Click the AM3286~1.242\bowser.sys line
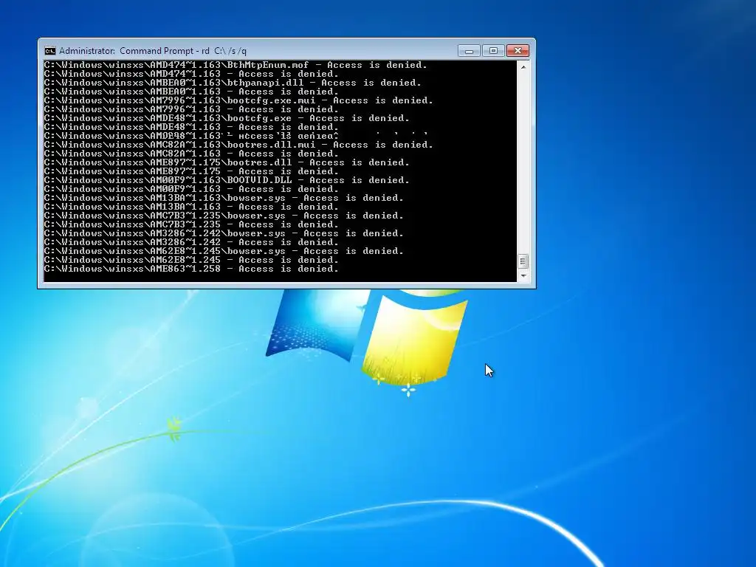The image size is (756, 567). 224,233
